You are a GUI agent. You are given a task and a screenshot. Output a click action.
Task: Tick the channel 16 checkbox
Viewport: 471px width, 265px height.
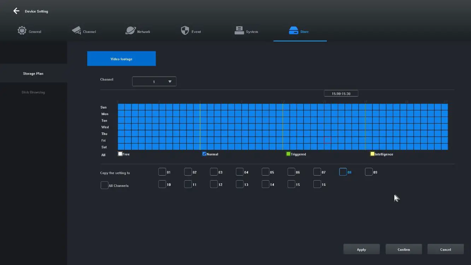coord(317,184)
